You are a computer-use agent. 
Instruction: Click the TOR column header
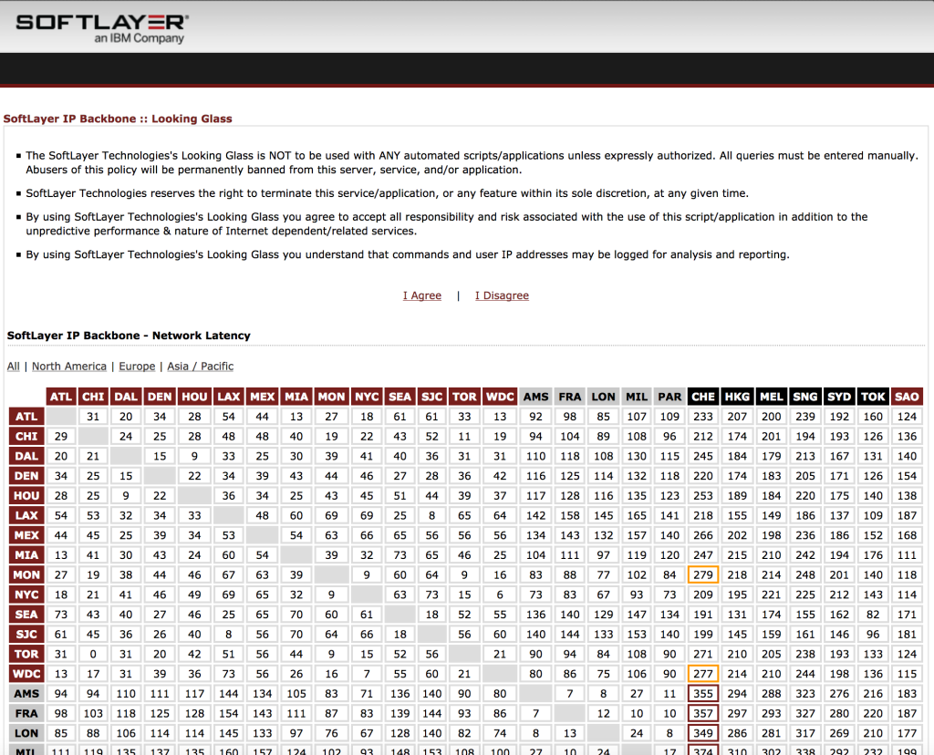(x=464, y=397)
